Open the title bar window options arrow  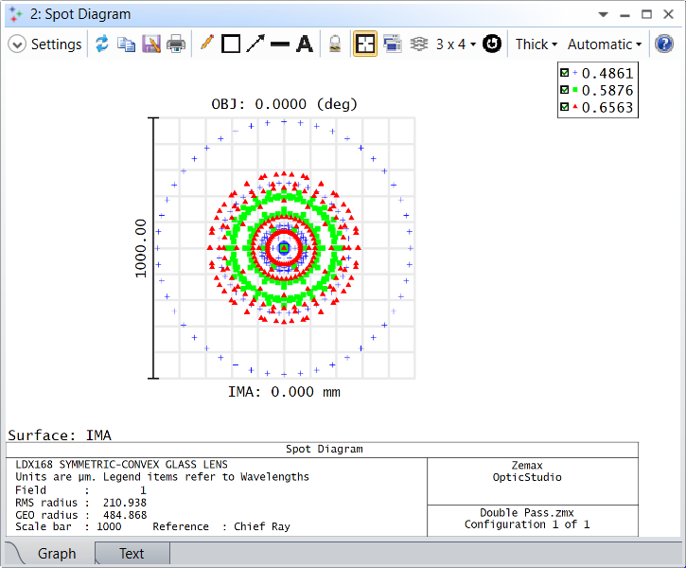pyautogui.click(x=604, y=14)
